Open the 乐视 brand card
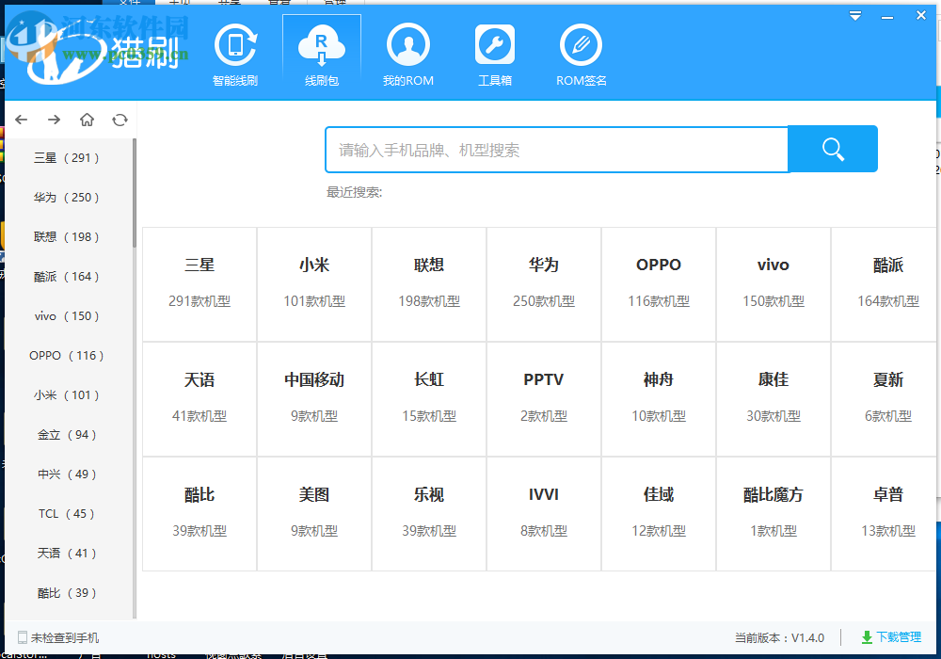Screen dimensions: 941x659 429,513
